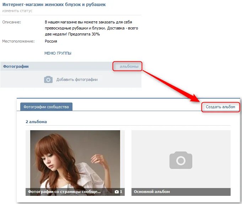Open the Фотографии сообщества tab
This screenshot has width=242, height=204.
pos(46,107)
